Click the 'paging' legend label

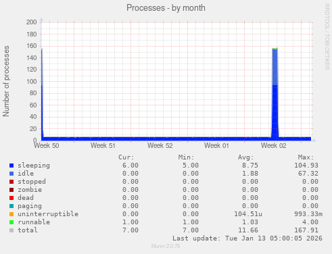pos(30,206)
